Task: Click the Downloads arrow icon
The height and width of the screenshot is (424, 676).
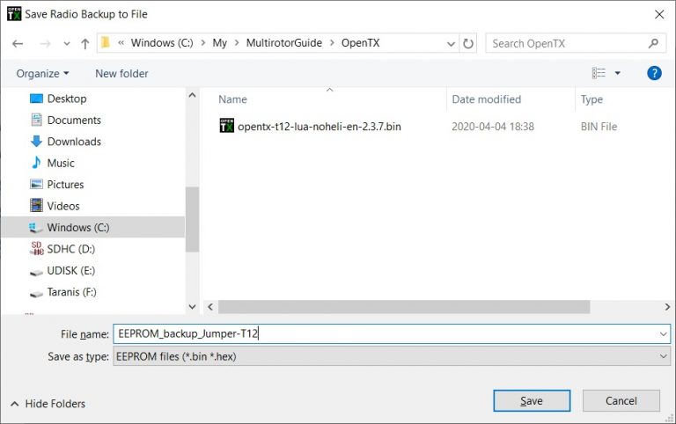Action: click(x=36, y=141)
